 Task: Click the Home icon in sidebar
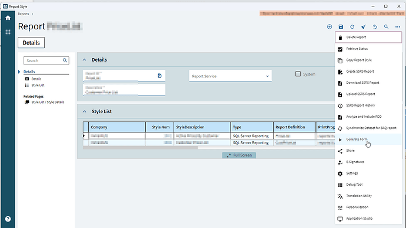click(8, 18)
